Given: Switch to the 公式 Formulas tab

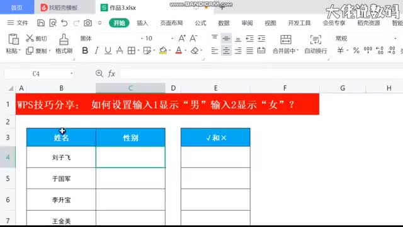Looking at the screenshot, I should [200, 23].
